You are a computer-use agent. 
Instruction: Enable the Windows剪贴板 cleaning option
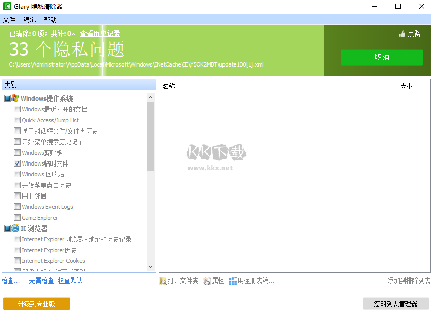point(17,152)
